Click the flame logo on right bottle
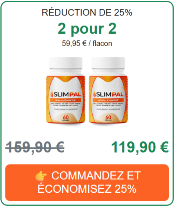 pos(95,94)
